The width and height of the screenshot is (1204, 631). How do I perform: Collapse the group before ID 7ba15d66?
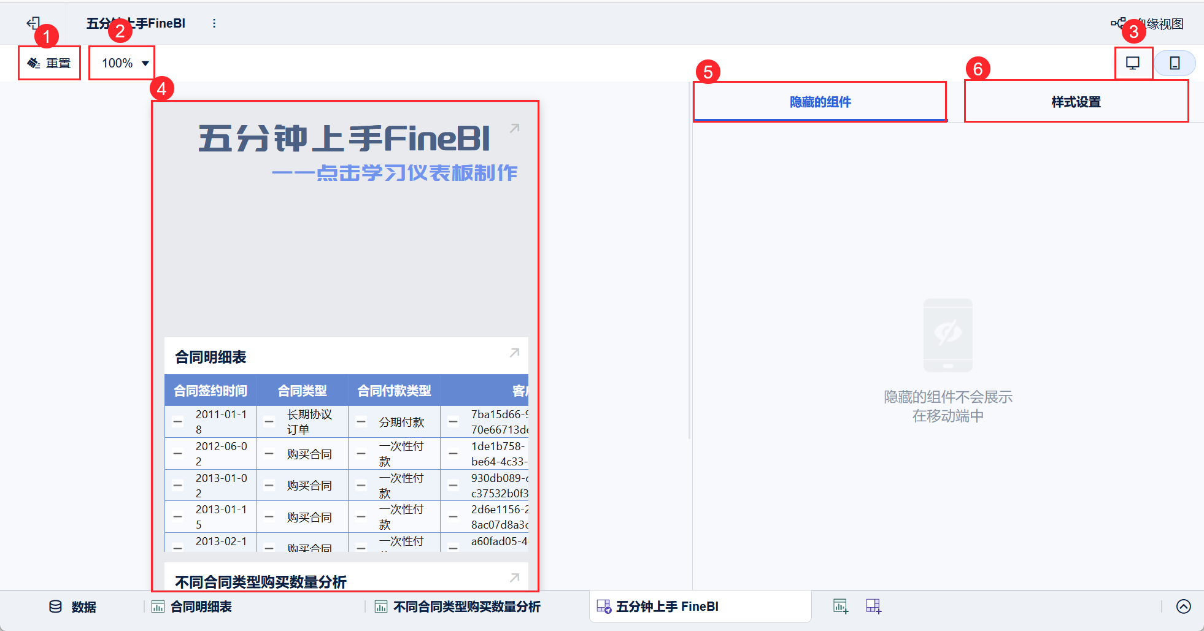[453, 422]
